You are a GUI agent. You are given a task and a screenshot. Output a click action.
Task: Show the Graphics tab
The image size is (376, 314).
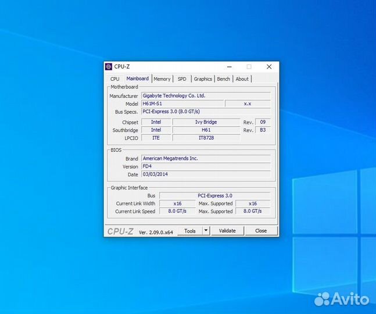(x=203, y=79)
